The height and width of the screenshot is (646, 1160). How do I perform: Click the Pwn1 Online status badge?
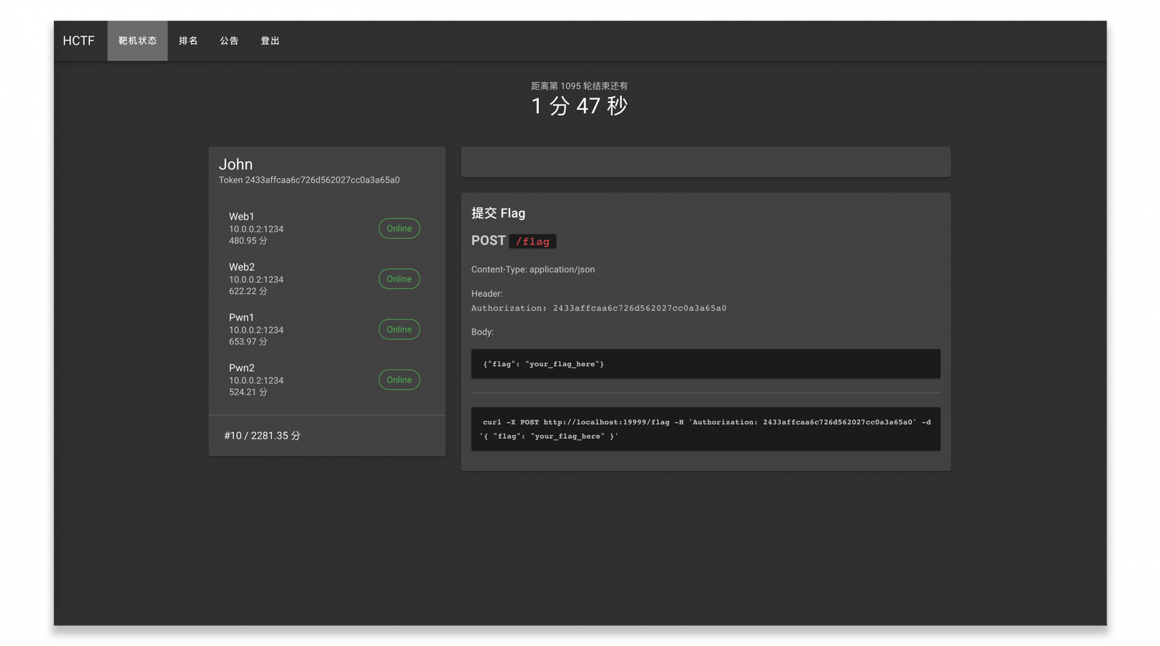coord(399,329)
